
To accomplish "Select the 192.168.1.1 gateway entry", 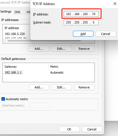I will (x=13, y=72).
